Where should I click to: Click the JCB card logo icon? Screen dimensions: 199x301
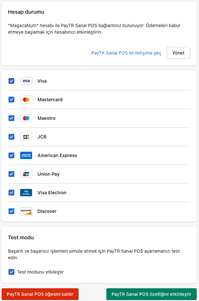tap(26, 137)
